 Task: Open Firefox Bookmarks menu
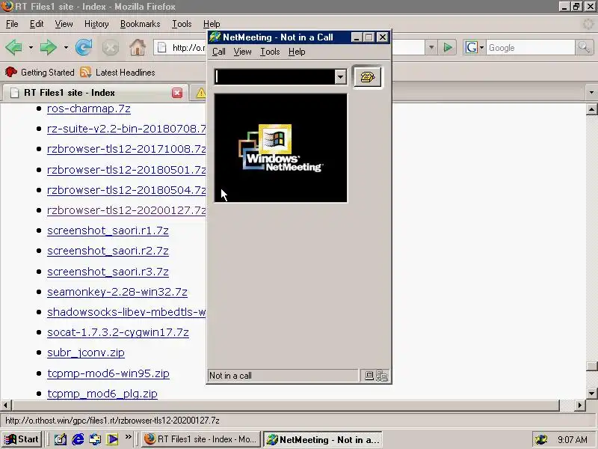[140, 24]
